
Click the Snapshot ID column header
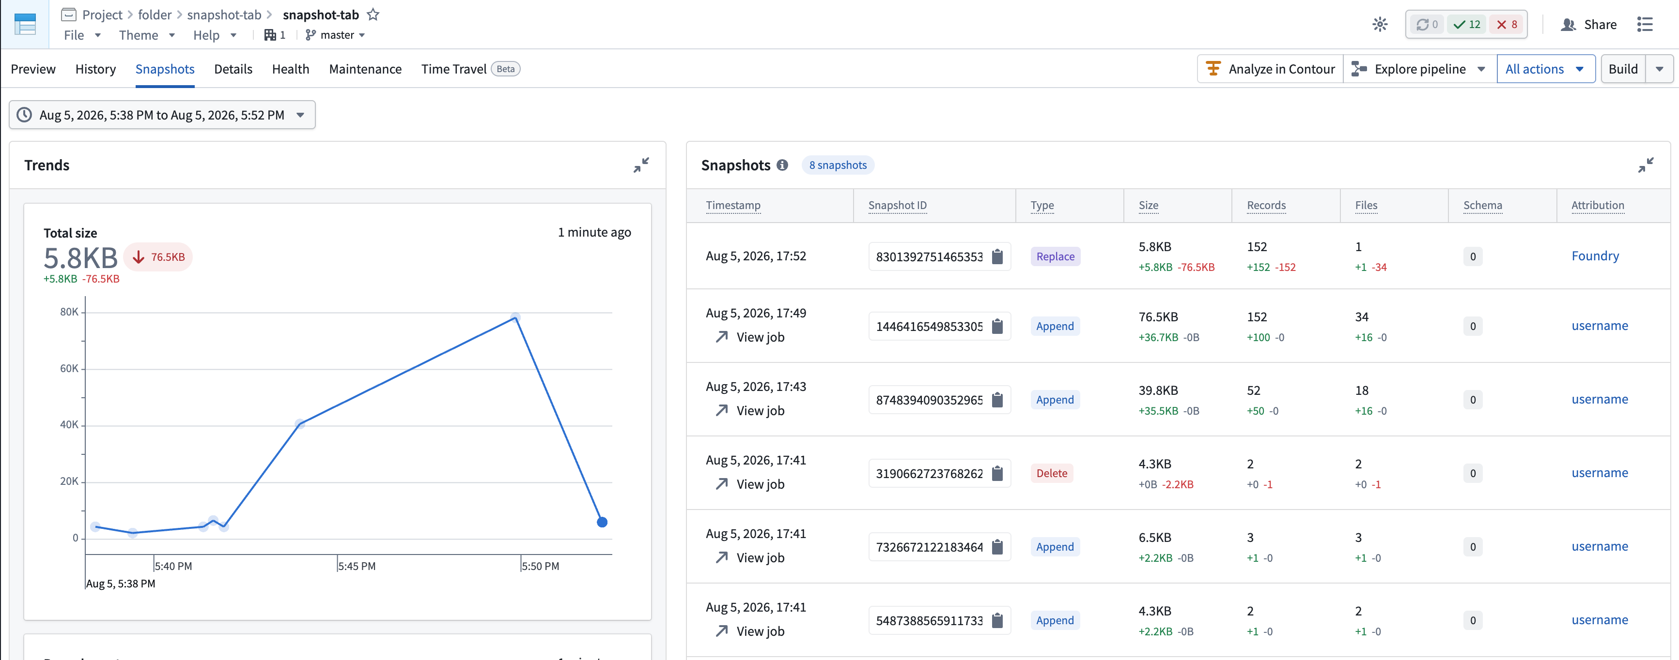pyautogui.click(x=898, y=205)
